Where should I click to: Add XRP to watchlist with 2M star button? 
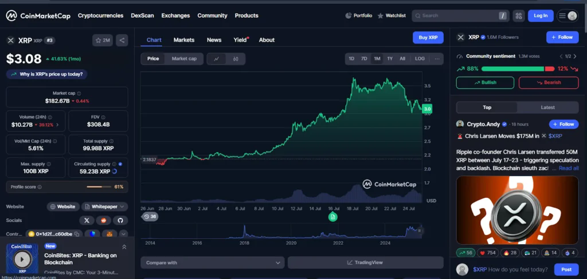click(x=103, y=41)
